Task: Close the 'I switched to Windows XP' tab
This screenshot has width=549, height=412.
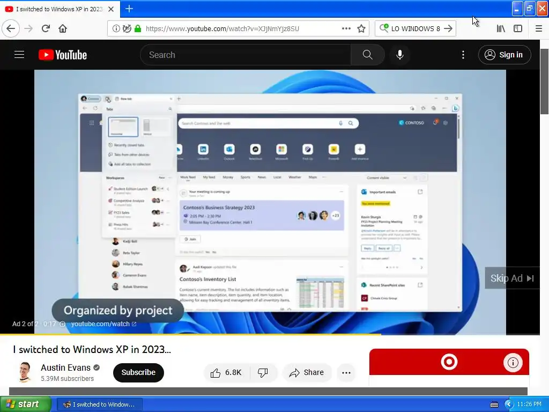Action: coord(110,9)
